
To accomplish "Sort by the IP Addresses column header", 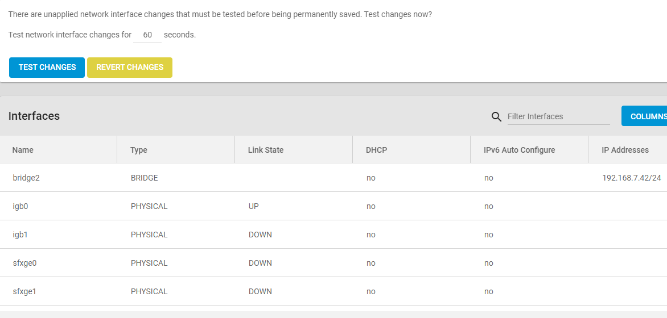I will point(625,150).
